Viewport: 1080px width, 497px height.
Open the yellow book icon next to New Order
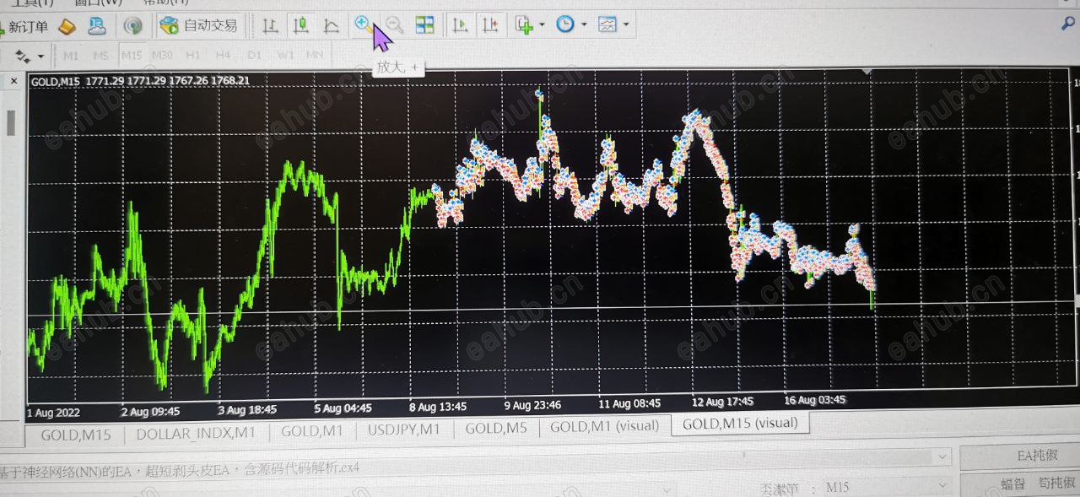click(x=67, y=27)
